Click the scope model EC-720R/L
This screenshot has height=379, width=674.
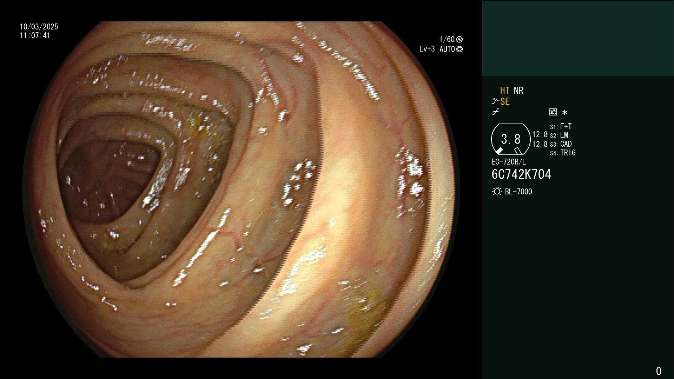(x=509, y=162)
